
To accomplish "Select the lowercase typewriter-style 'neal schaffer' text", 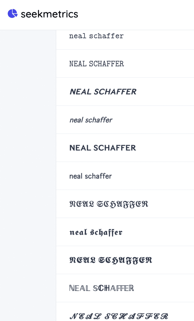I will [96, 36].
